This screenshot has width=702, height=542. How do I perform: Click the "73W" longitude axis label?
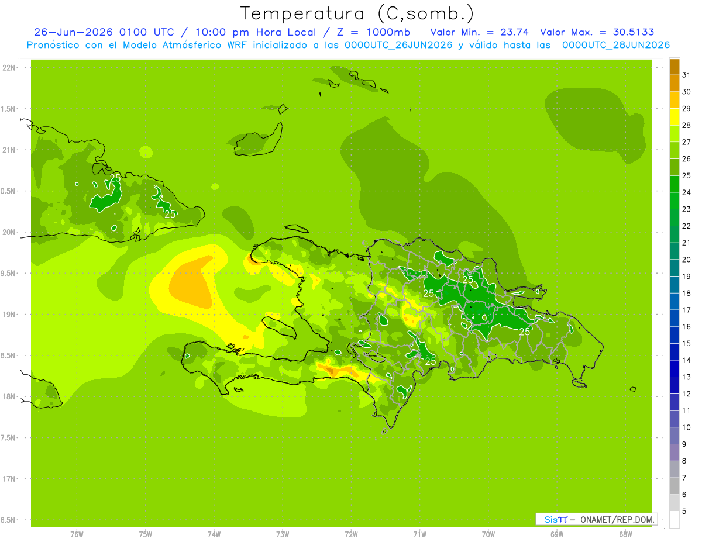pos(283,534)
